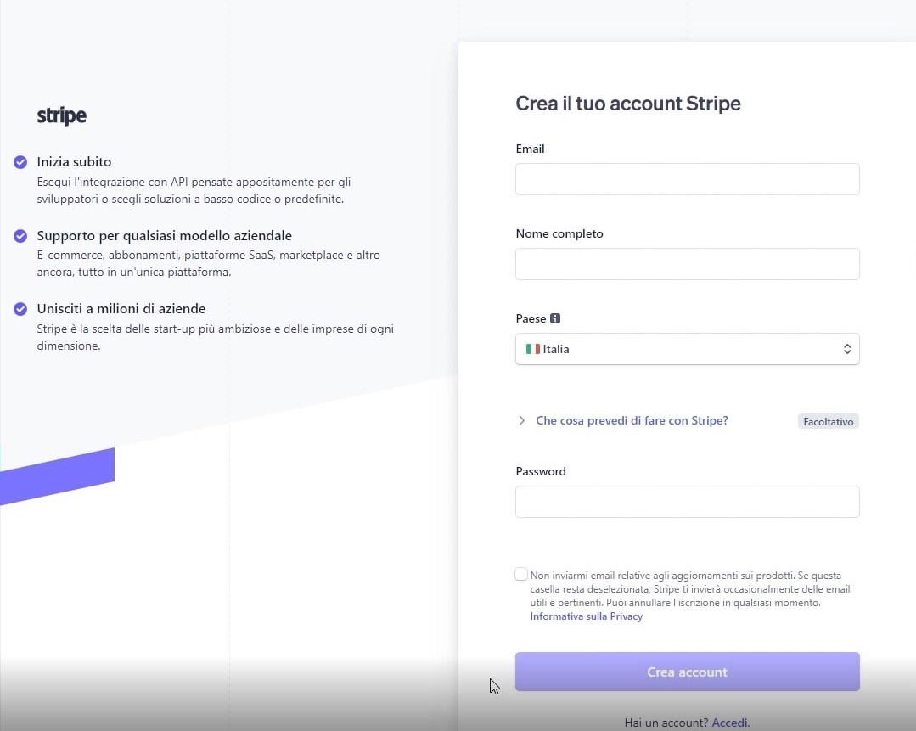Focus the Email input field
The image size is (916, 731).
click(687, 179)
